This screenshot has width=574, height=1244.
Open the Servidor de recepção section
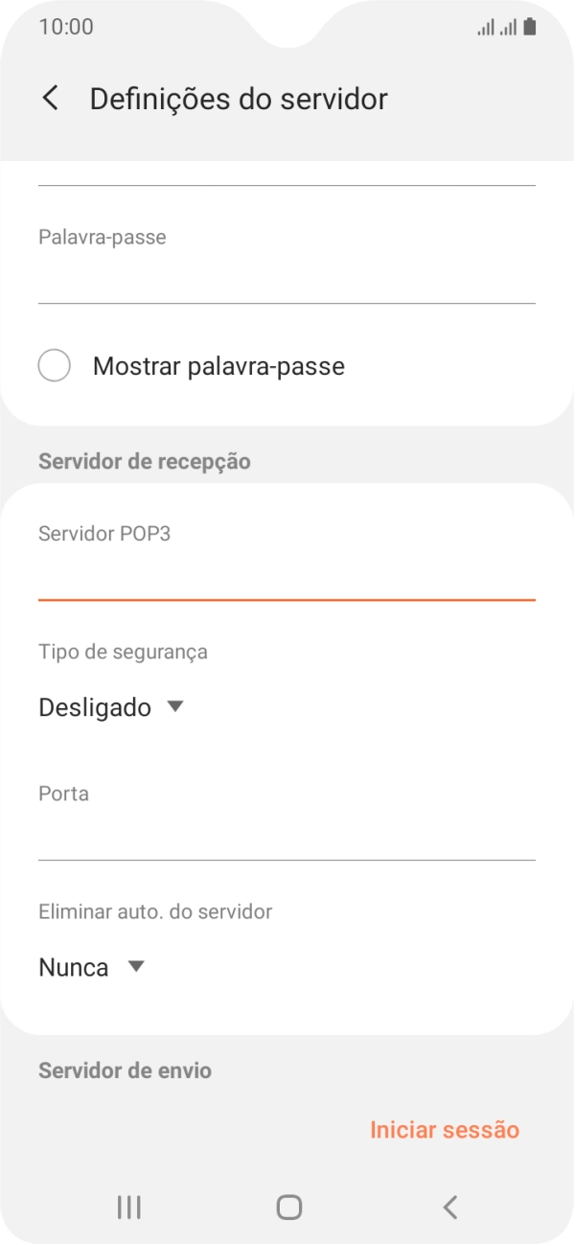pos(143,460)
